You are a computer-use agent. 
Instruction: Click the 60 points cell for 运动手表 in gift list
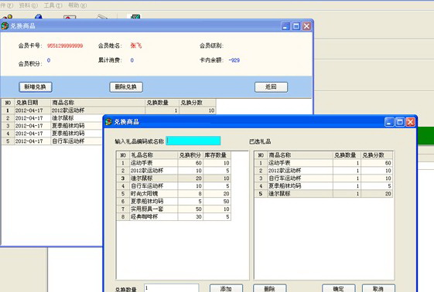pyautogui.click(x=190, y=163)
